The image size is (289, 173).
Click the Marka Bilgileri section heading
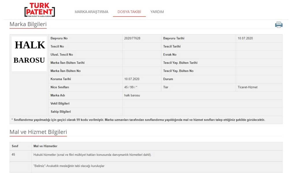coord(28,24)
